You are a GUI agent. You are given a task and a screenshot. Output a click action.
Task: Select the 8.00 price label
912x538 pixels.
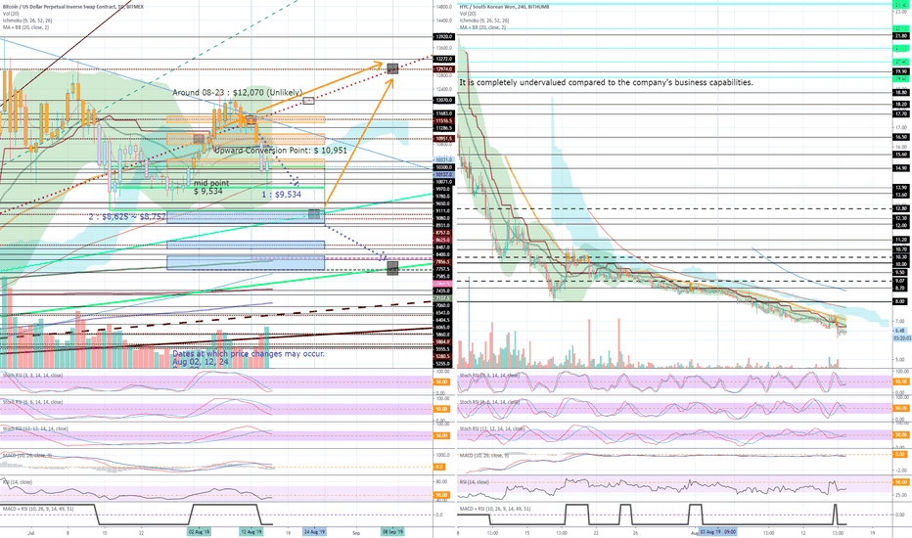click(901, 301)
